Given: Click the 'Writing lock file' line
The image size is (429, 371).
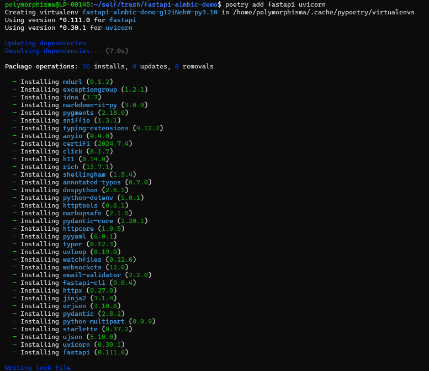Looking at the screenshot, I should point(38,368).
